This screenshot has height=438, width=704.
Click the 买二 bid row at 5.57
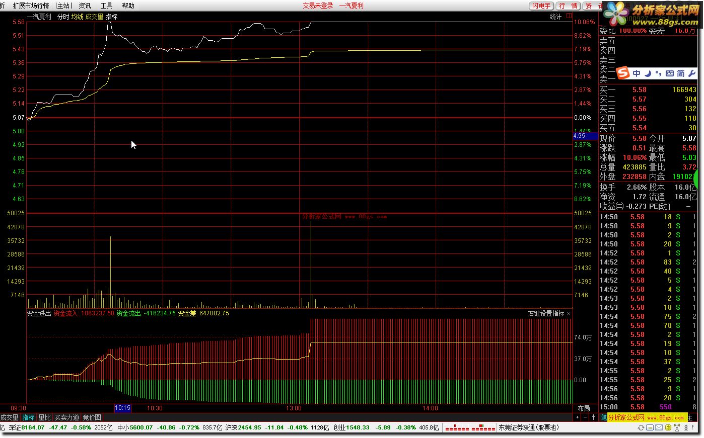(x=648, y=99)
